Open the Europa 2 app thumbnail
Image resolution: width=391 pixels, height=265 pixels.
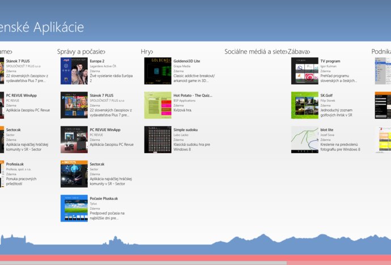[x=74, y=71]
